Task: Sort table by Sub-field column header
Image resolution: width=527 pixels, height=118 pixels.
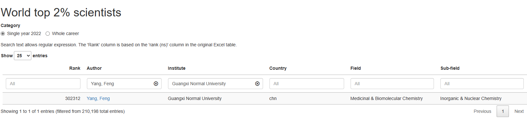Action: tap(450, 68)
